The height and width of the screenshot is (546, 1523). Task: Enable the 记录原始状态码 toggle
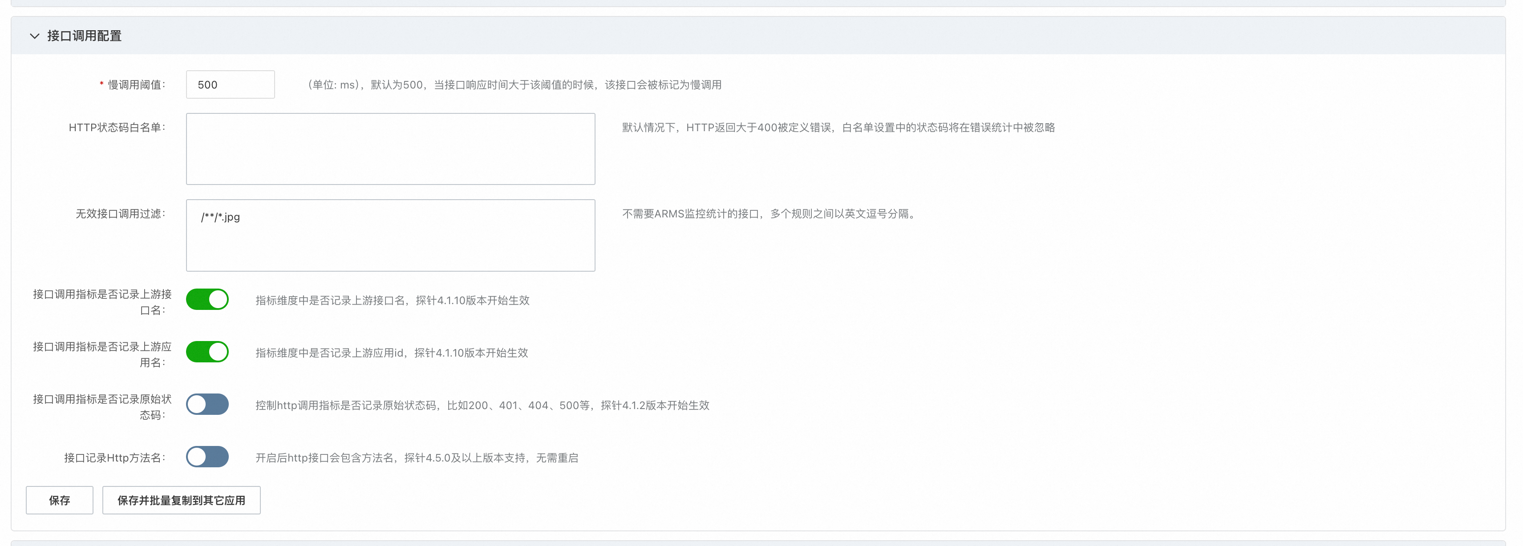(207, 405)
